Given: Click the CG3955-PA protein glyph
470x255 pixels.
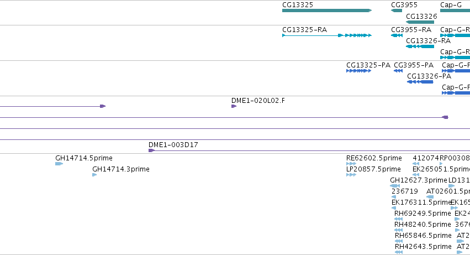Looking at the screenshot, I should (398, 71).
